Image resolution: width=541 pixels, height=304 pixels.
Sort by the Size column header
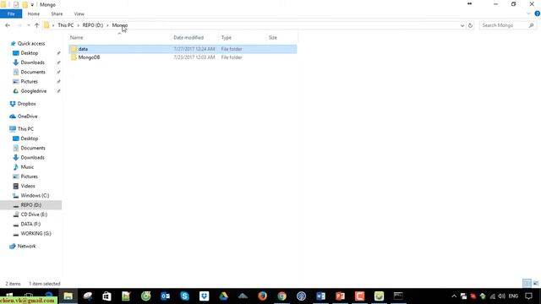(x=273, y=37)
